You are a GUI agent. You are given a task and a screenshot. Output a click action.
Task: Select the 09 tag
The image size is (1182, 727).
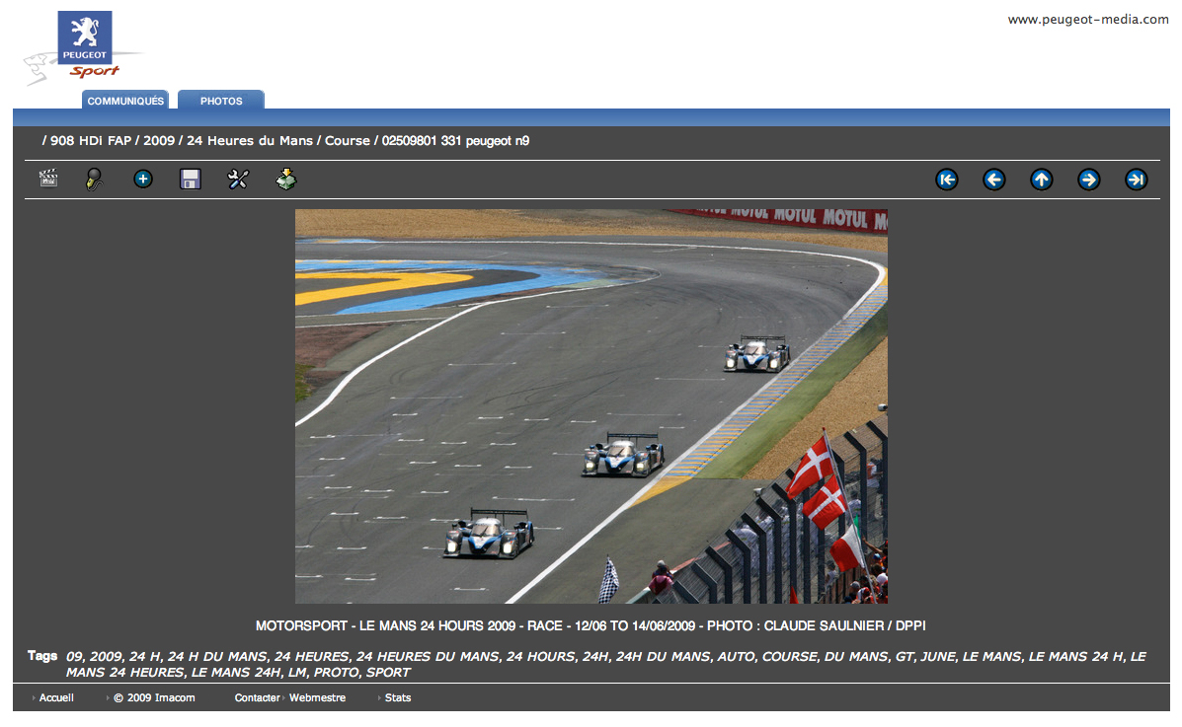tap(74, 657)
